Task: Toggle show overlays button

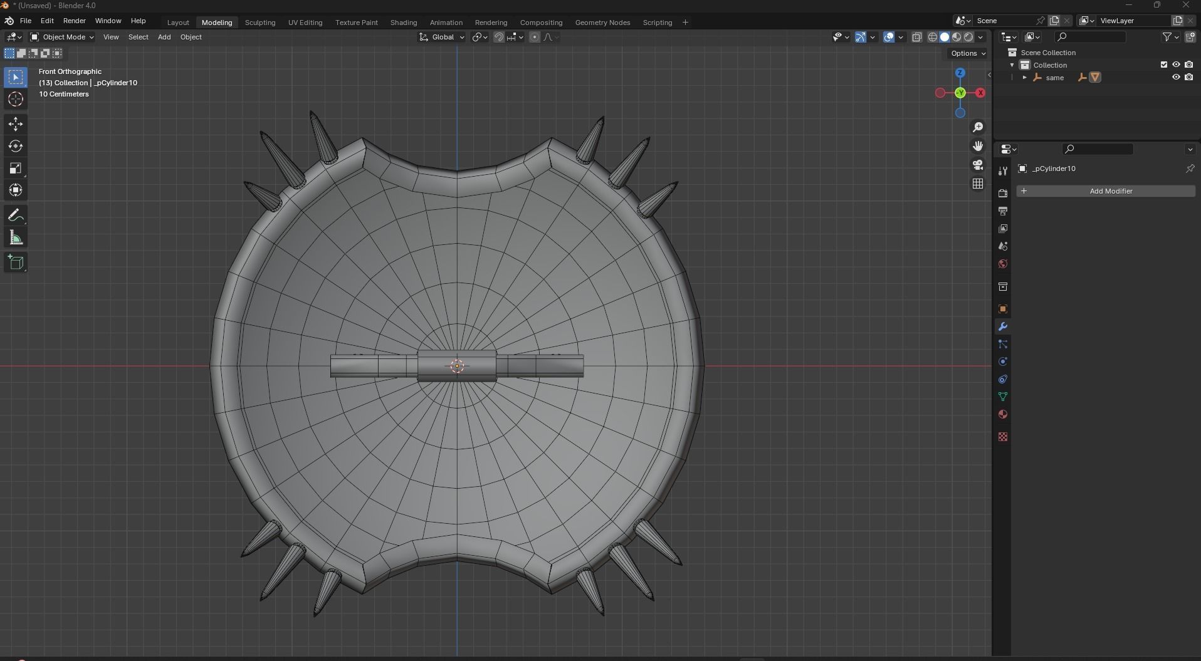Action: tap(889, 37)
